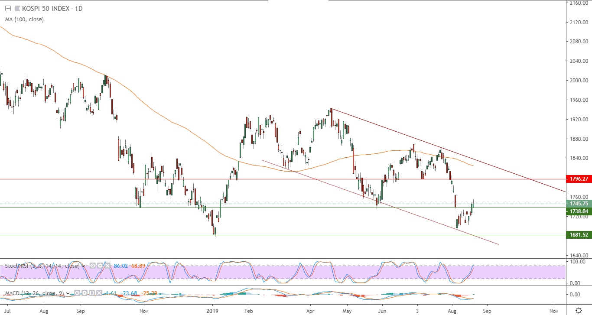Screen dimensions: 592x315
Task: Click Stoch RSI value 86.02
Action: (x=120, y=266)
